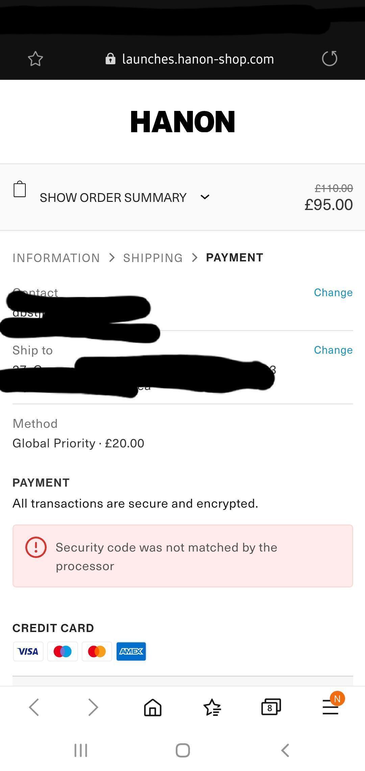Image resolution: width=365 pixels, height=771 pixels.
Task: Tap the launches.hanon-shop.com address bar
Action: [198, 59]
